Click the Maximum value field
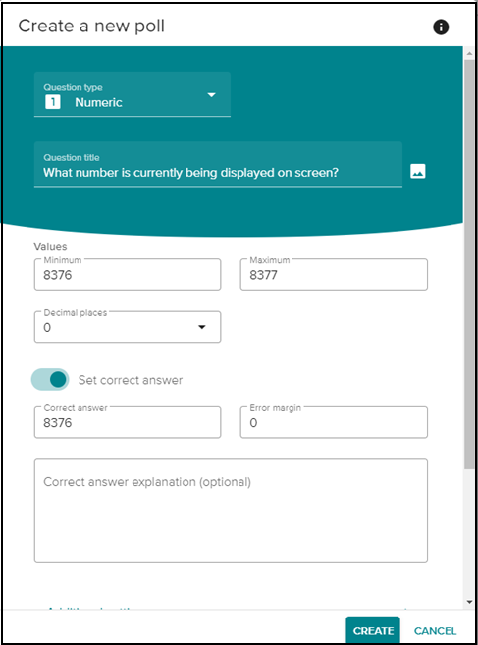This screenshot has height=645, width=478. (x=334, y=274)
